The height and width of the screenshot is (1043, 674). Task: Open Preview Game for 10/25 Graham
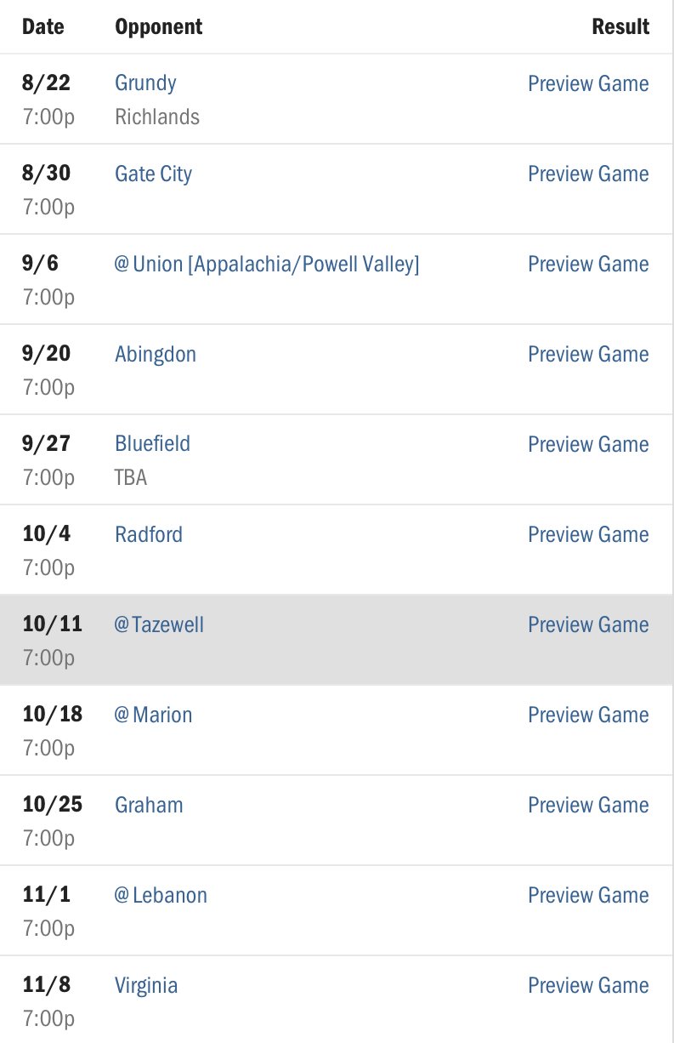click(x=588, y=805)
